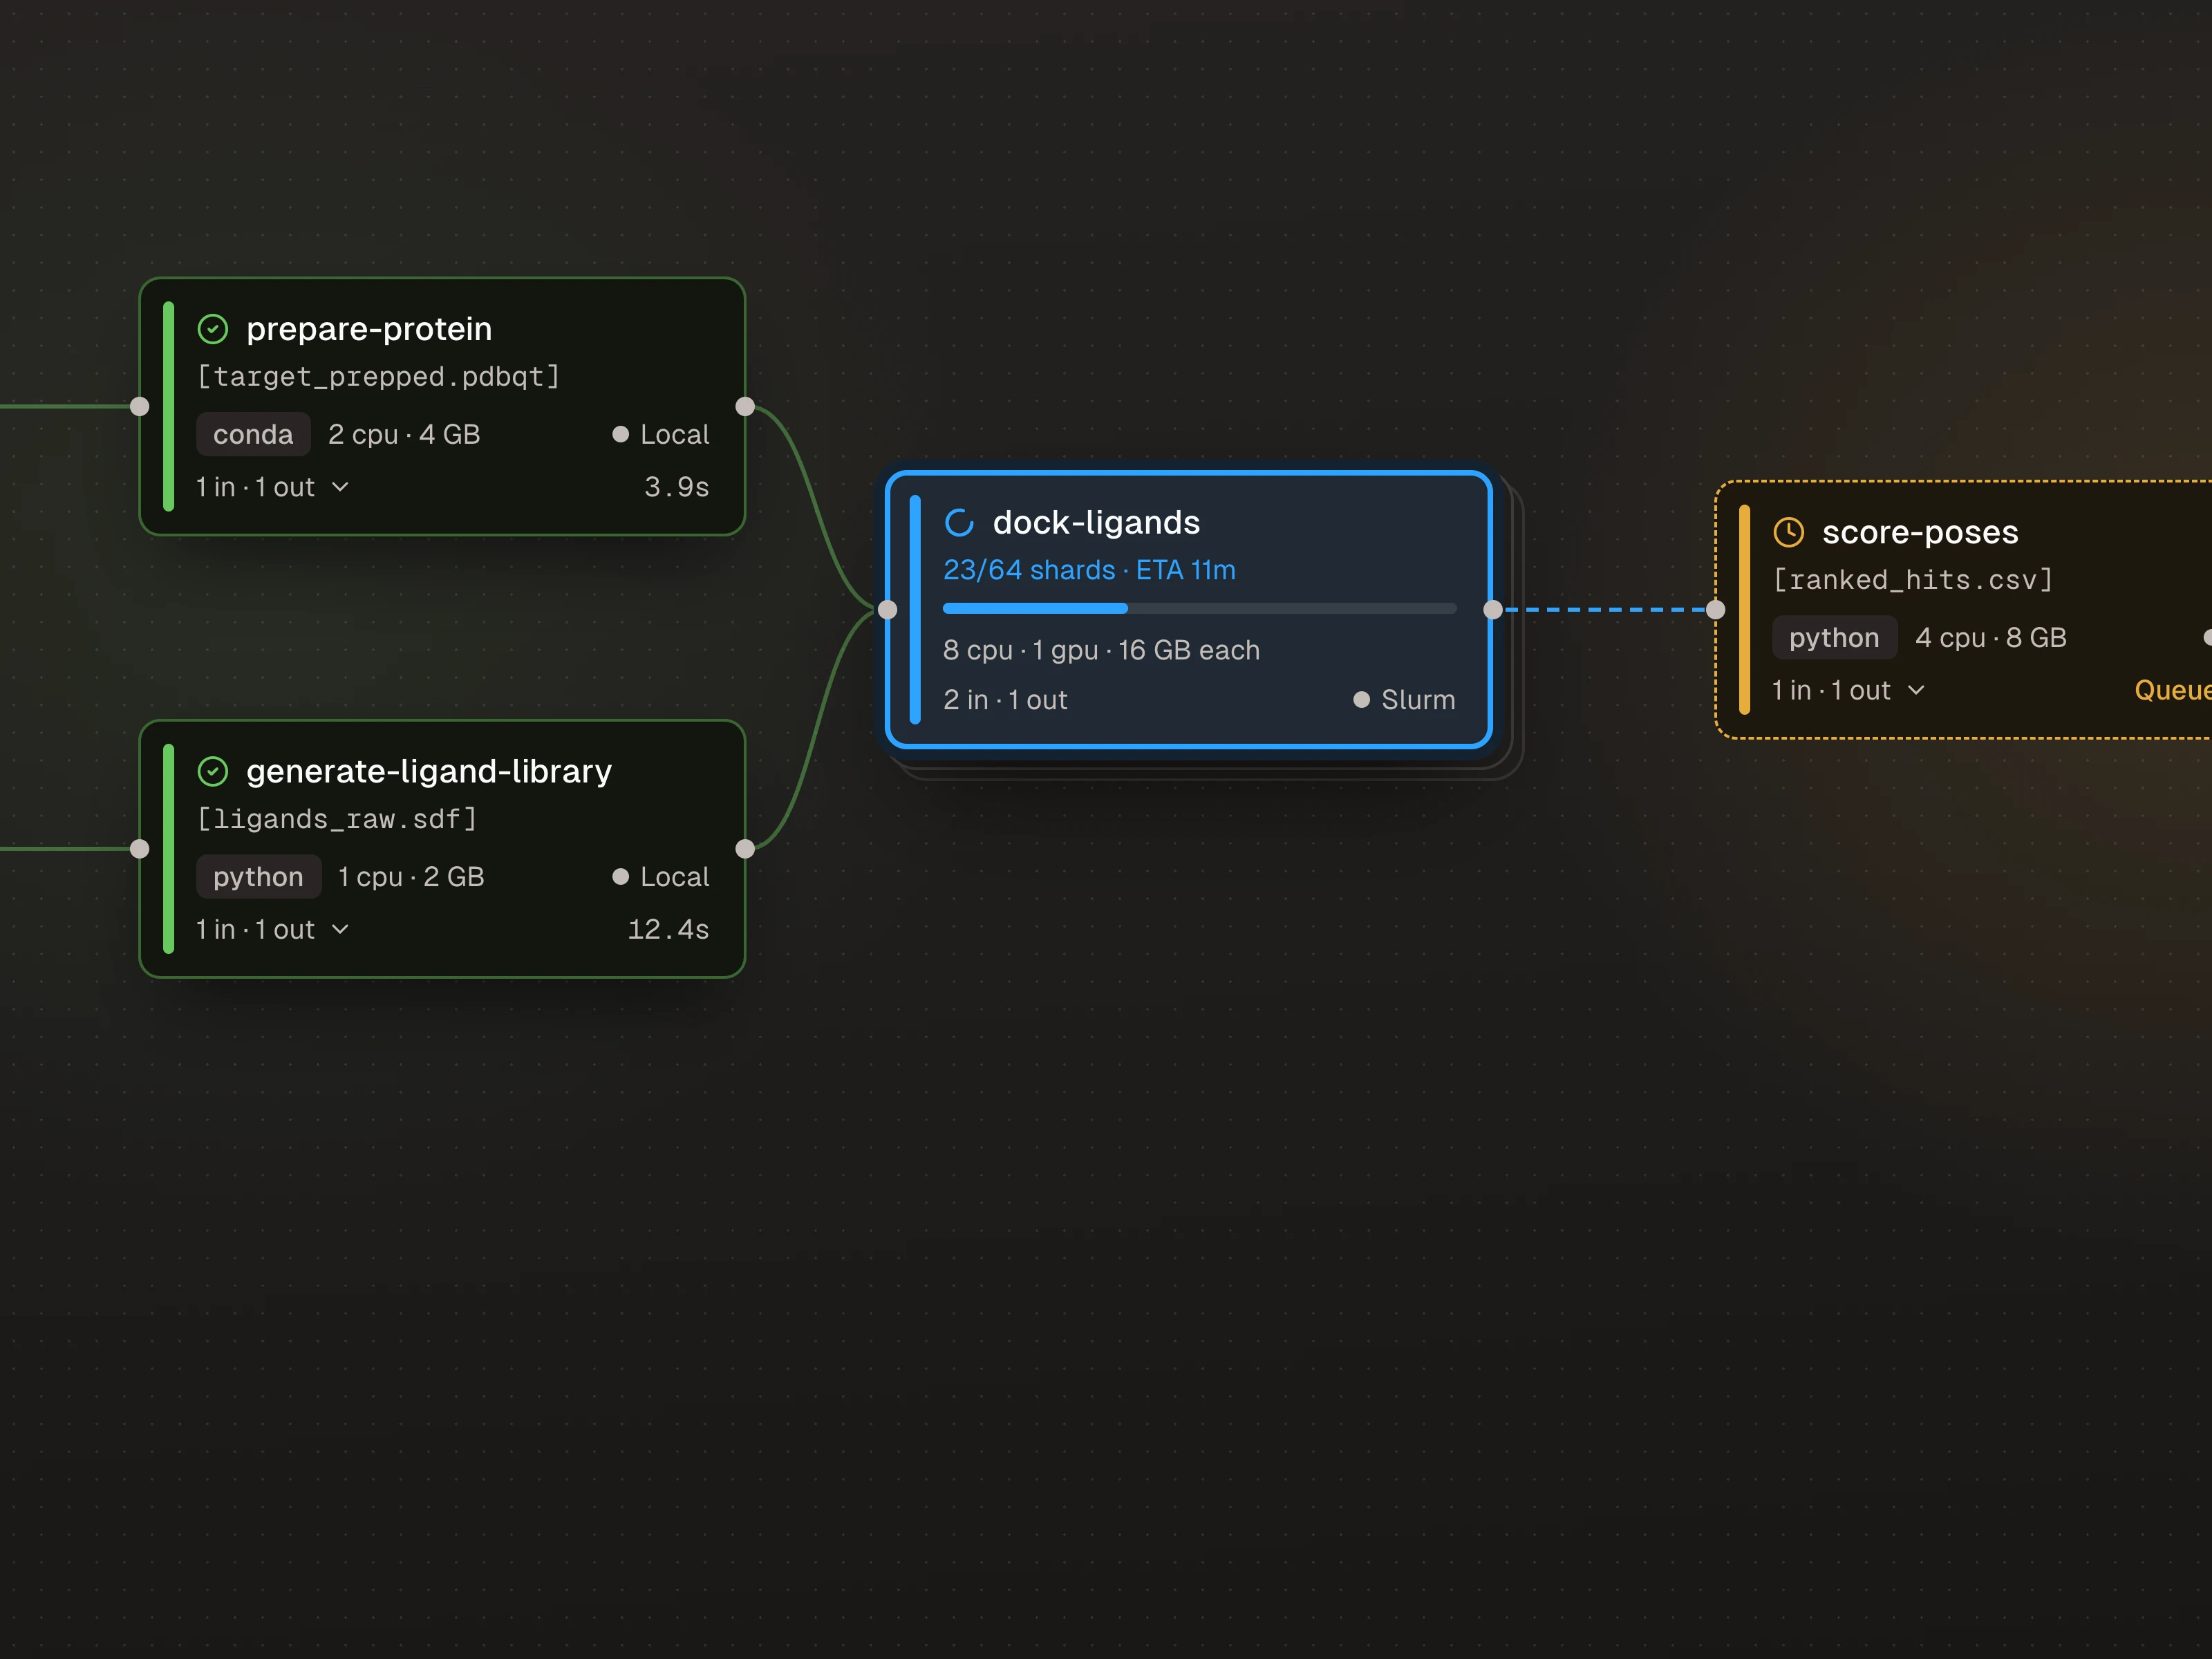
Task: Click the 2 cpu · 4 GB resource text
Action: [404, 434]
